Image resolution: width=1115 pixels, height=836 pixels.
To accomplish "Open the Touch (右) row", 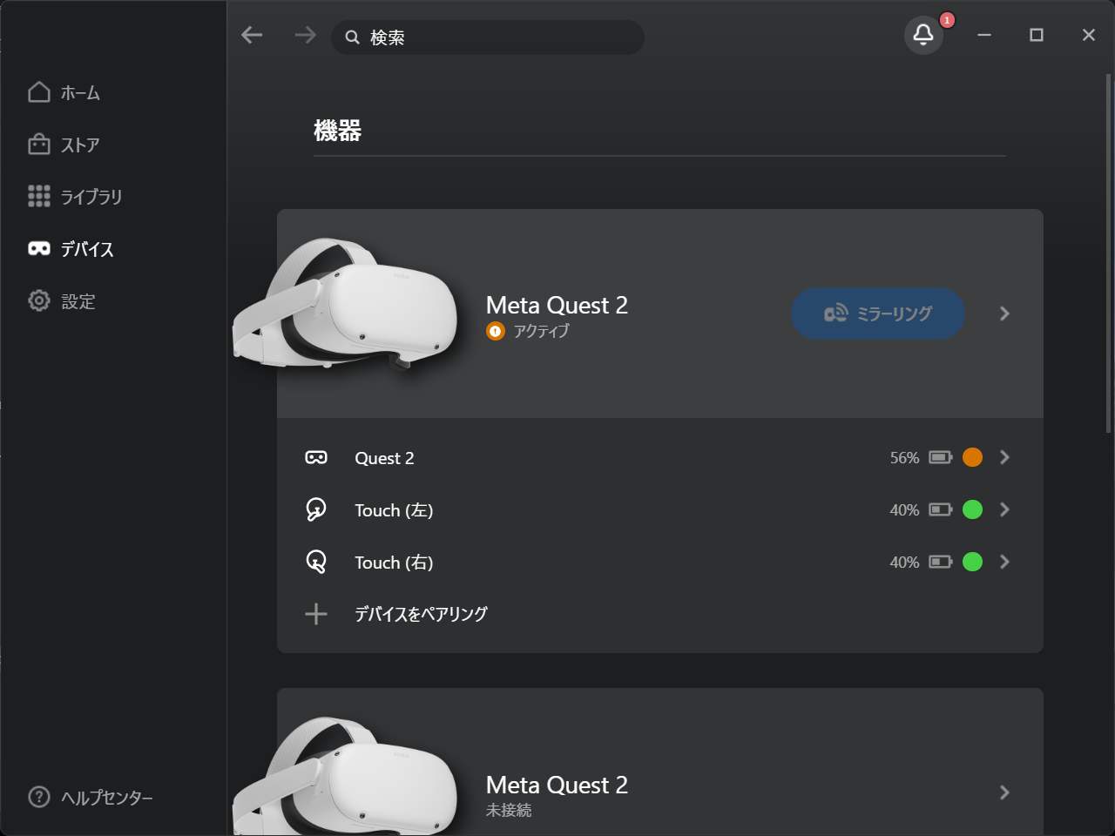I will click(x=659, y=562).
